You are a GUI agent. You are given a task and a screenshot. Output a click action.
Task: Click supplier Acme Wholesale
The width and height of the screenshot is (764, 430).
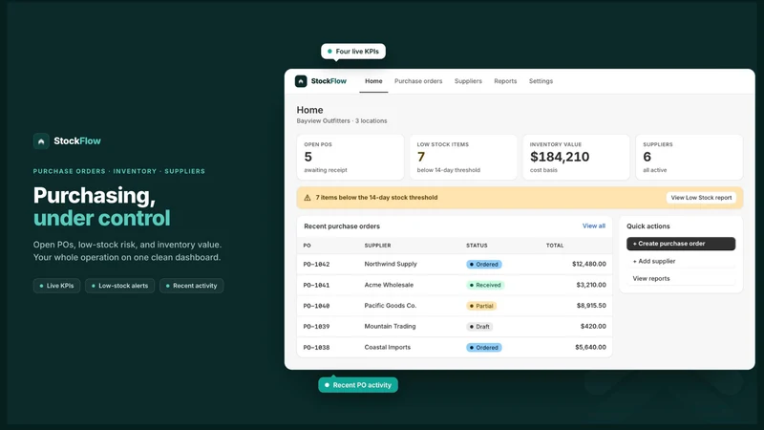click(389, 285)
